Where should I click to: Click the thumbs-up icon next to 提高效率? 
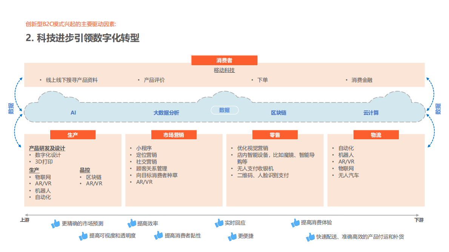tap(132, 223)
